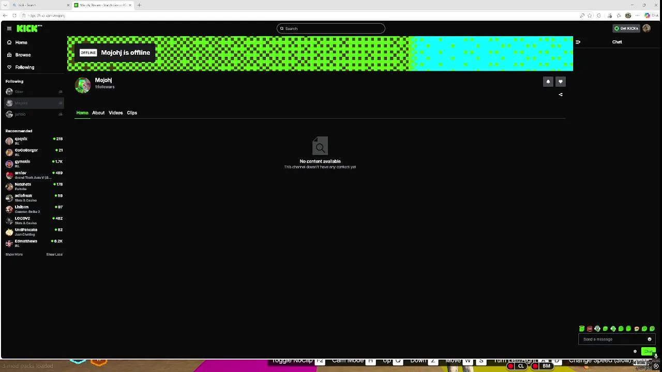Click Mojohj's channel avatar

tap(83, 85)
